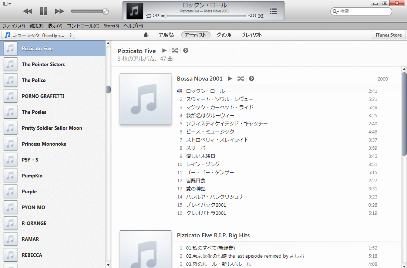Click the PSY・S artist icon

tap(10, 160)
